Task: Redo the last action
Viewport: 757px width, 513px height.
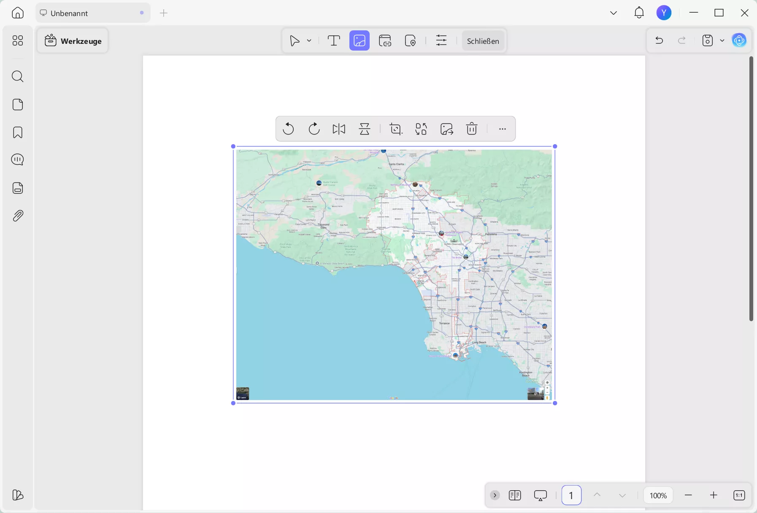Action: click(682, 40)
